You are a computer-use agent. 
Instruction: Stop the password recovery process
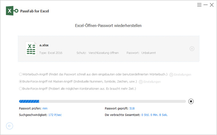pyautogui.click(x=191, y=101)
